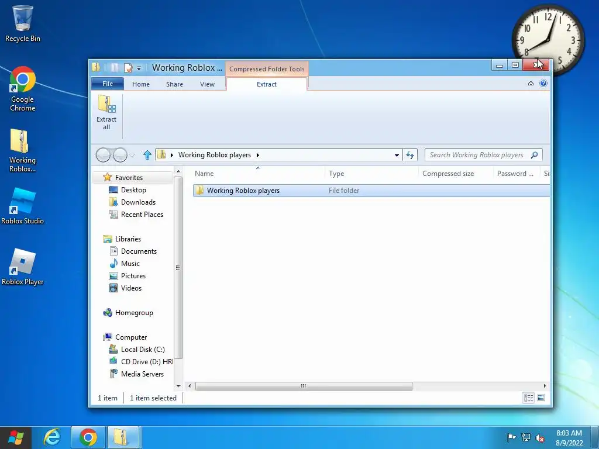Open the Recycle Bin desktop icon
The width and height of the screenshot is (599, 449).
coord(23,23)
